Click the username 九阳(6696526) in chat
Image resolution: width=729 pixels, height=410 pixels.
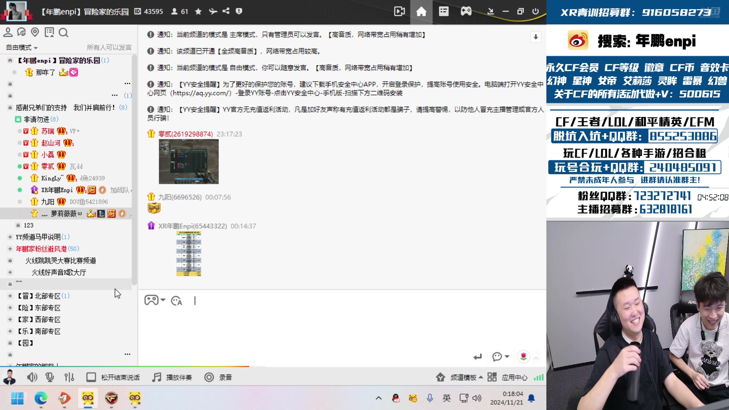(180, 197)
